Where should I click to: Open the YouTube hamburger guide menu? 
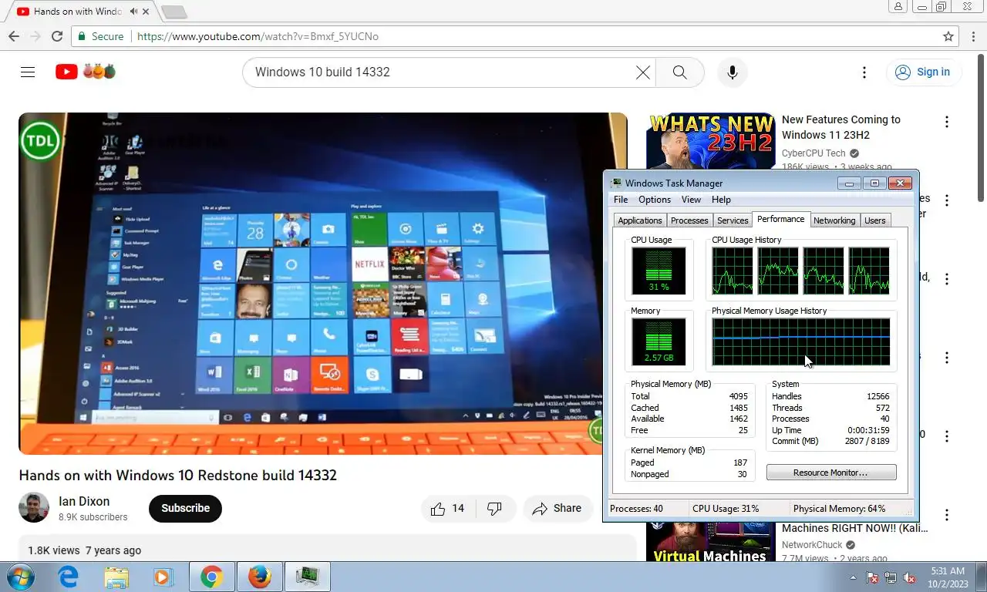point(28,72)
